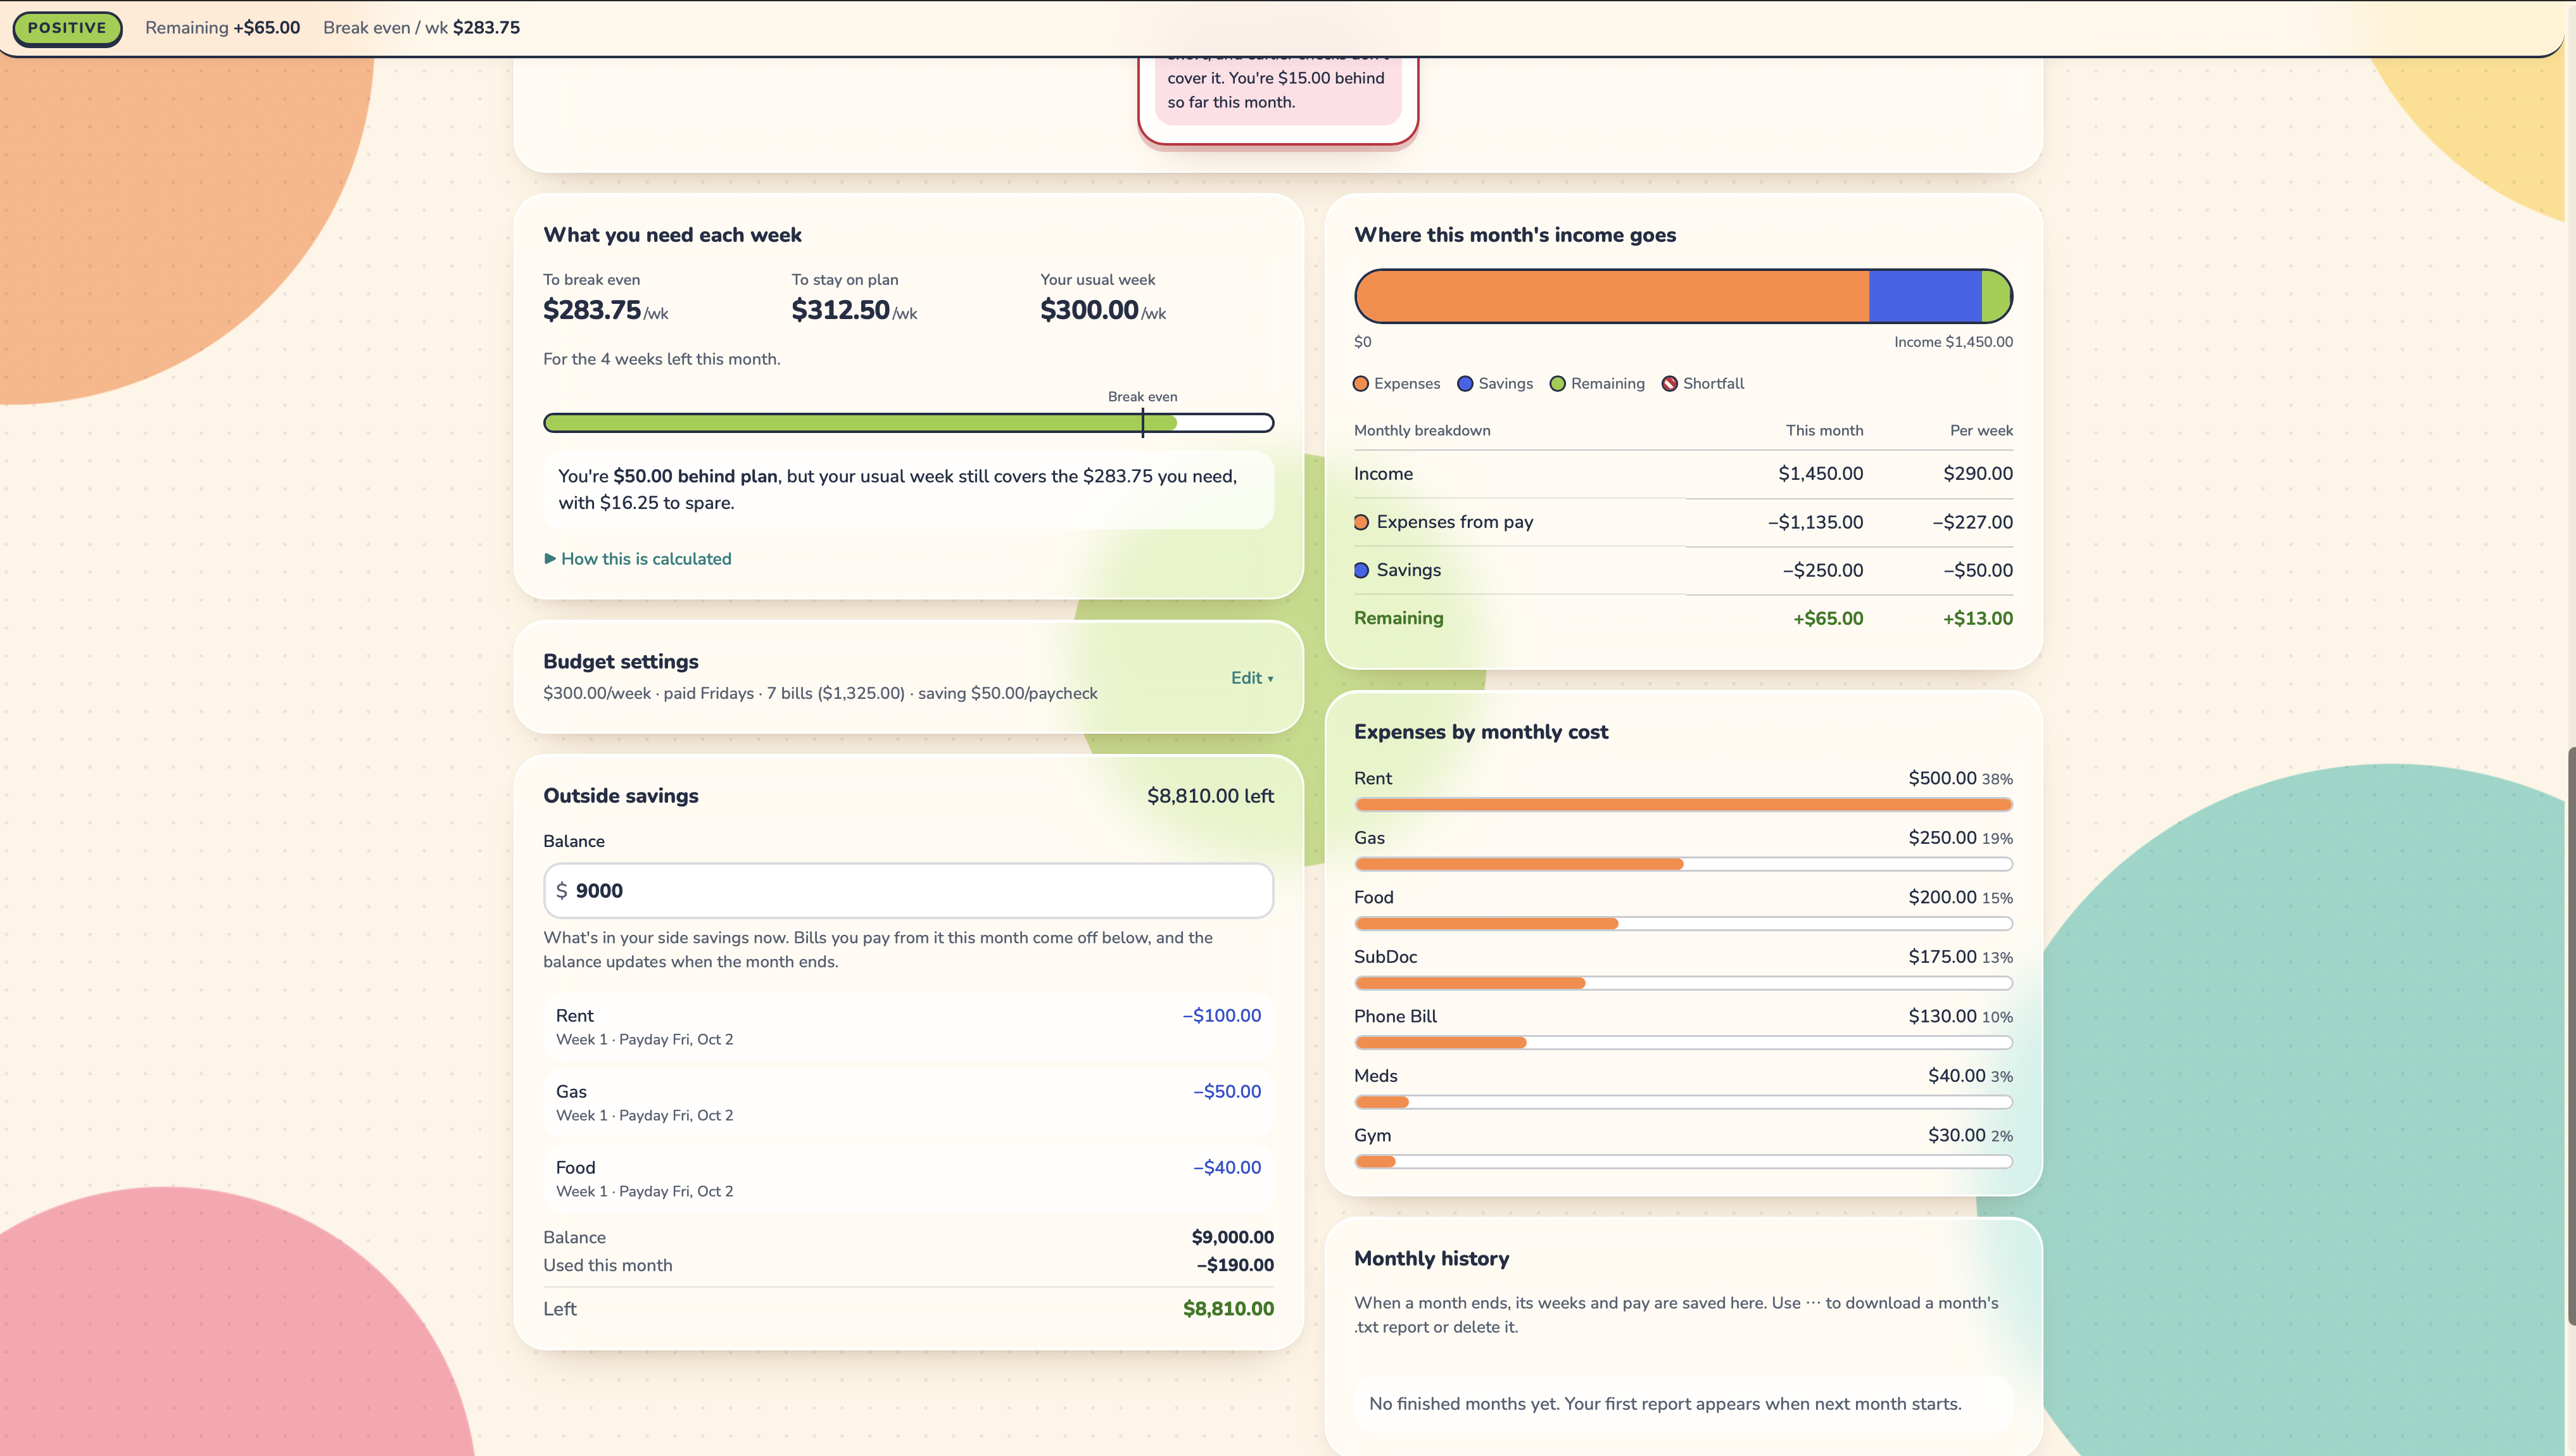
Task: Click the Used this month –$190.00 value
Action: coord(1235,1265)
